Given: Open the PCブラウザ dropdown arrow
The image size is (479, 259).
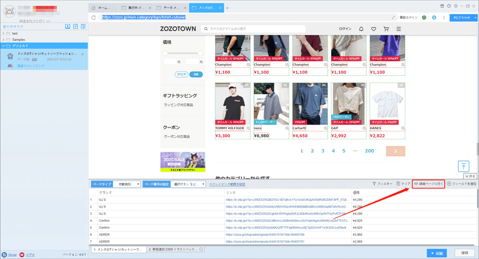Looking at the screenshot, I should coord(475,18).
